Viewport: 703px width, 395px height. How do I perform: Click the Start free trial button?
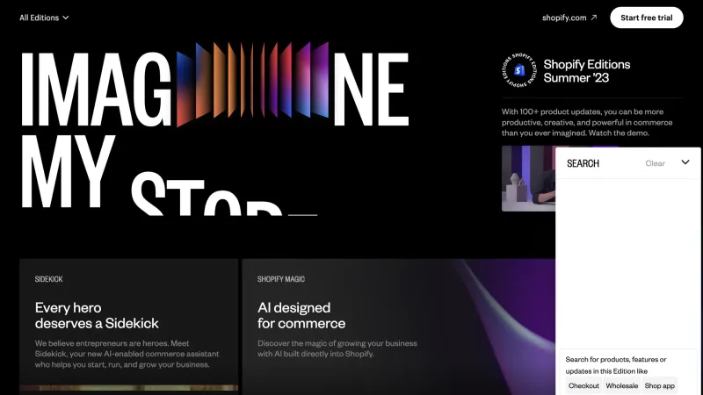[x=647, y=18]
